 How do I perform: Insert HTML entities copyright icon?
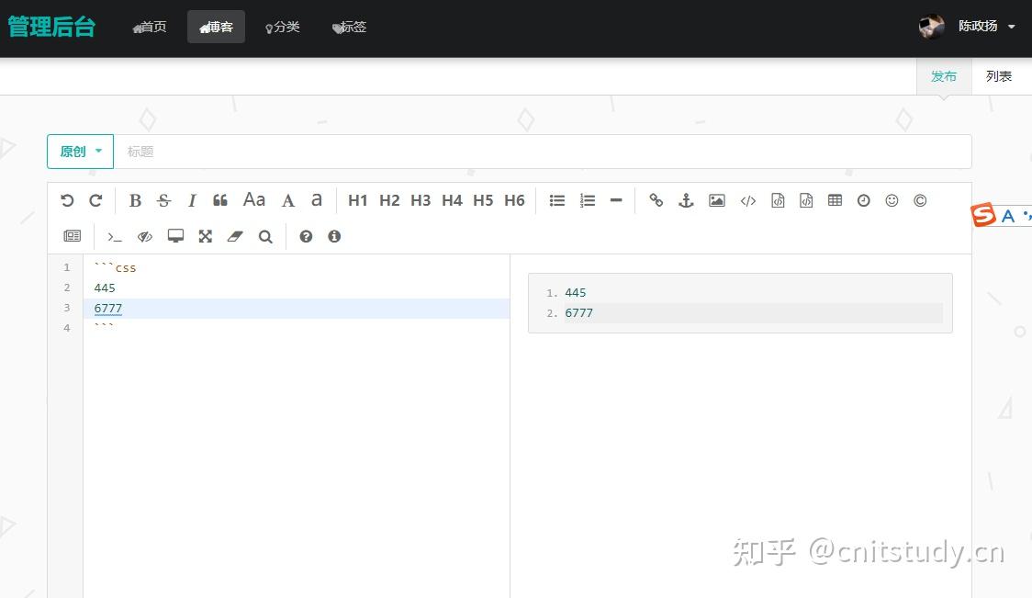(x=920, y=200)
